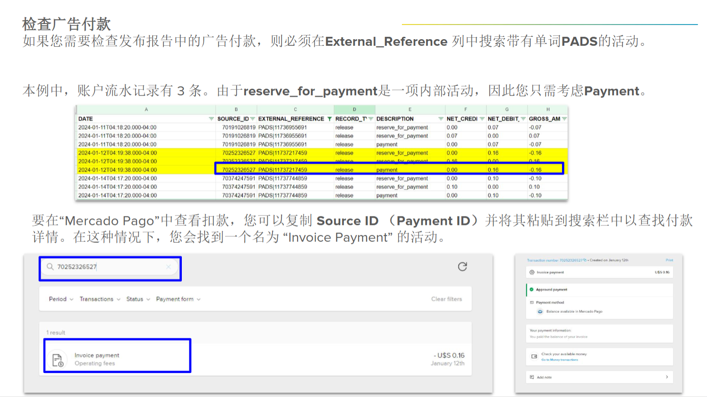Clear the search field with the X icon
This screenshot has height=397, width=707.
click(169, 267)
